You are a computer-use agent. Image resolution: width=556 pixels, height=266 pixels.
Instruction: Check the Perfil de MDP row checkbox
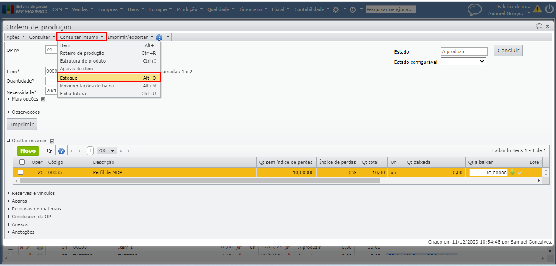20,172
